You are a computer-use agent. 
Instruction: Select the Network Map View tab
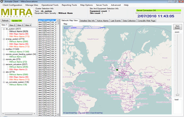70,21
